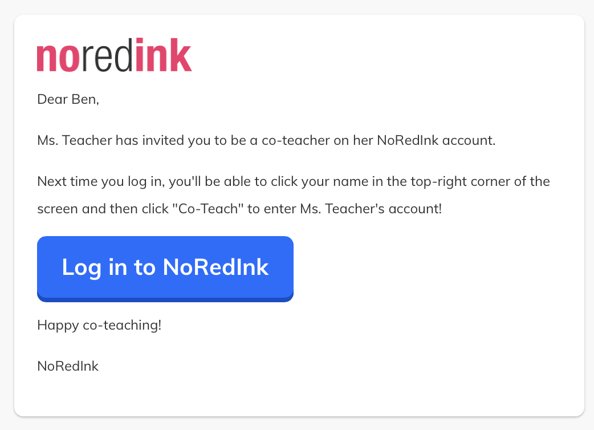This screenshot has height=430, width=594.
Task: Click the word 'Log' on blue button
Action: point(82,268)
